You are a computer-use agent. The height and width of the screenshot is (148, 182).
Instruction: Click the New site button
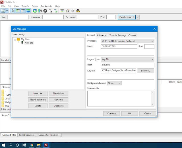click(x=38, y=93)
